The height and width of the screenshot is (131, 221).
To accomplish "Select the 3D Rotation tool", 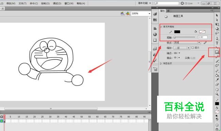I will click(x=217, y=29).
